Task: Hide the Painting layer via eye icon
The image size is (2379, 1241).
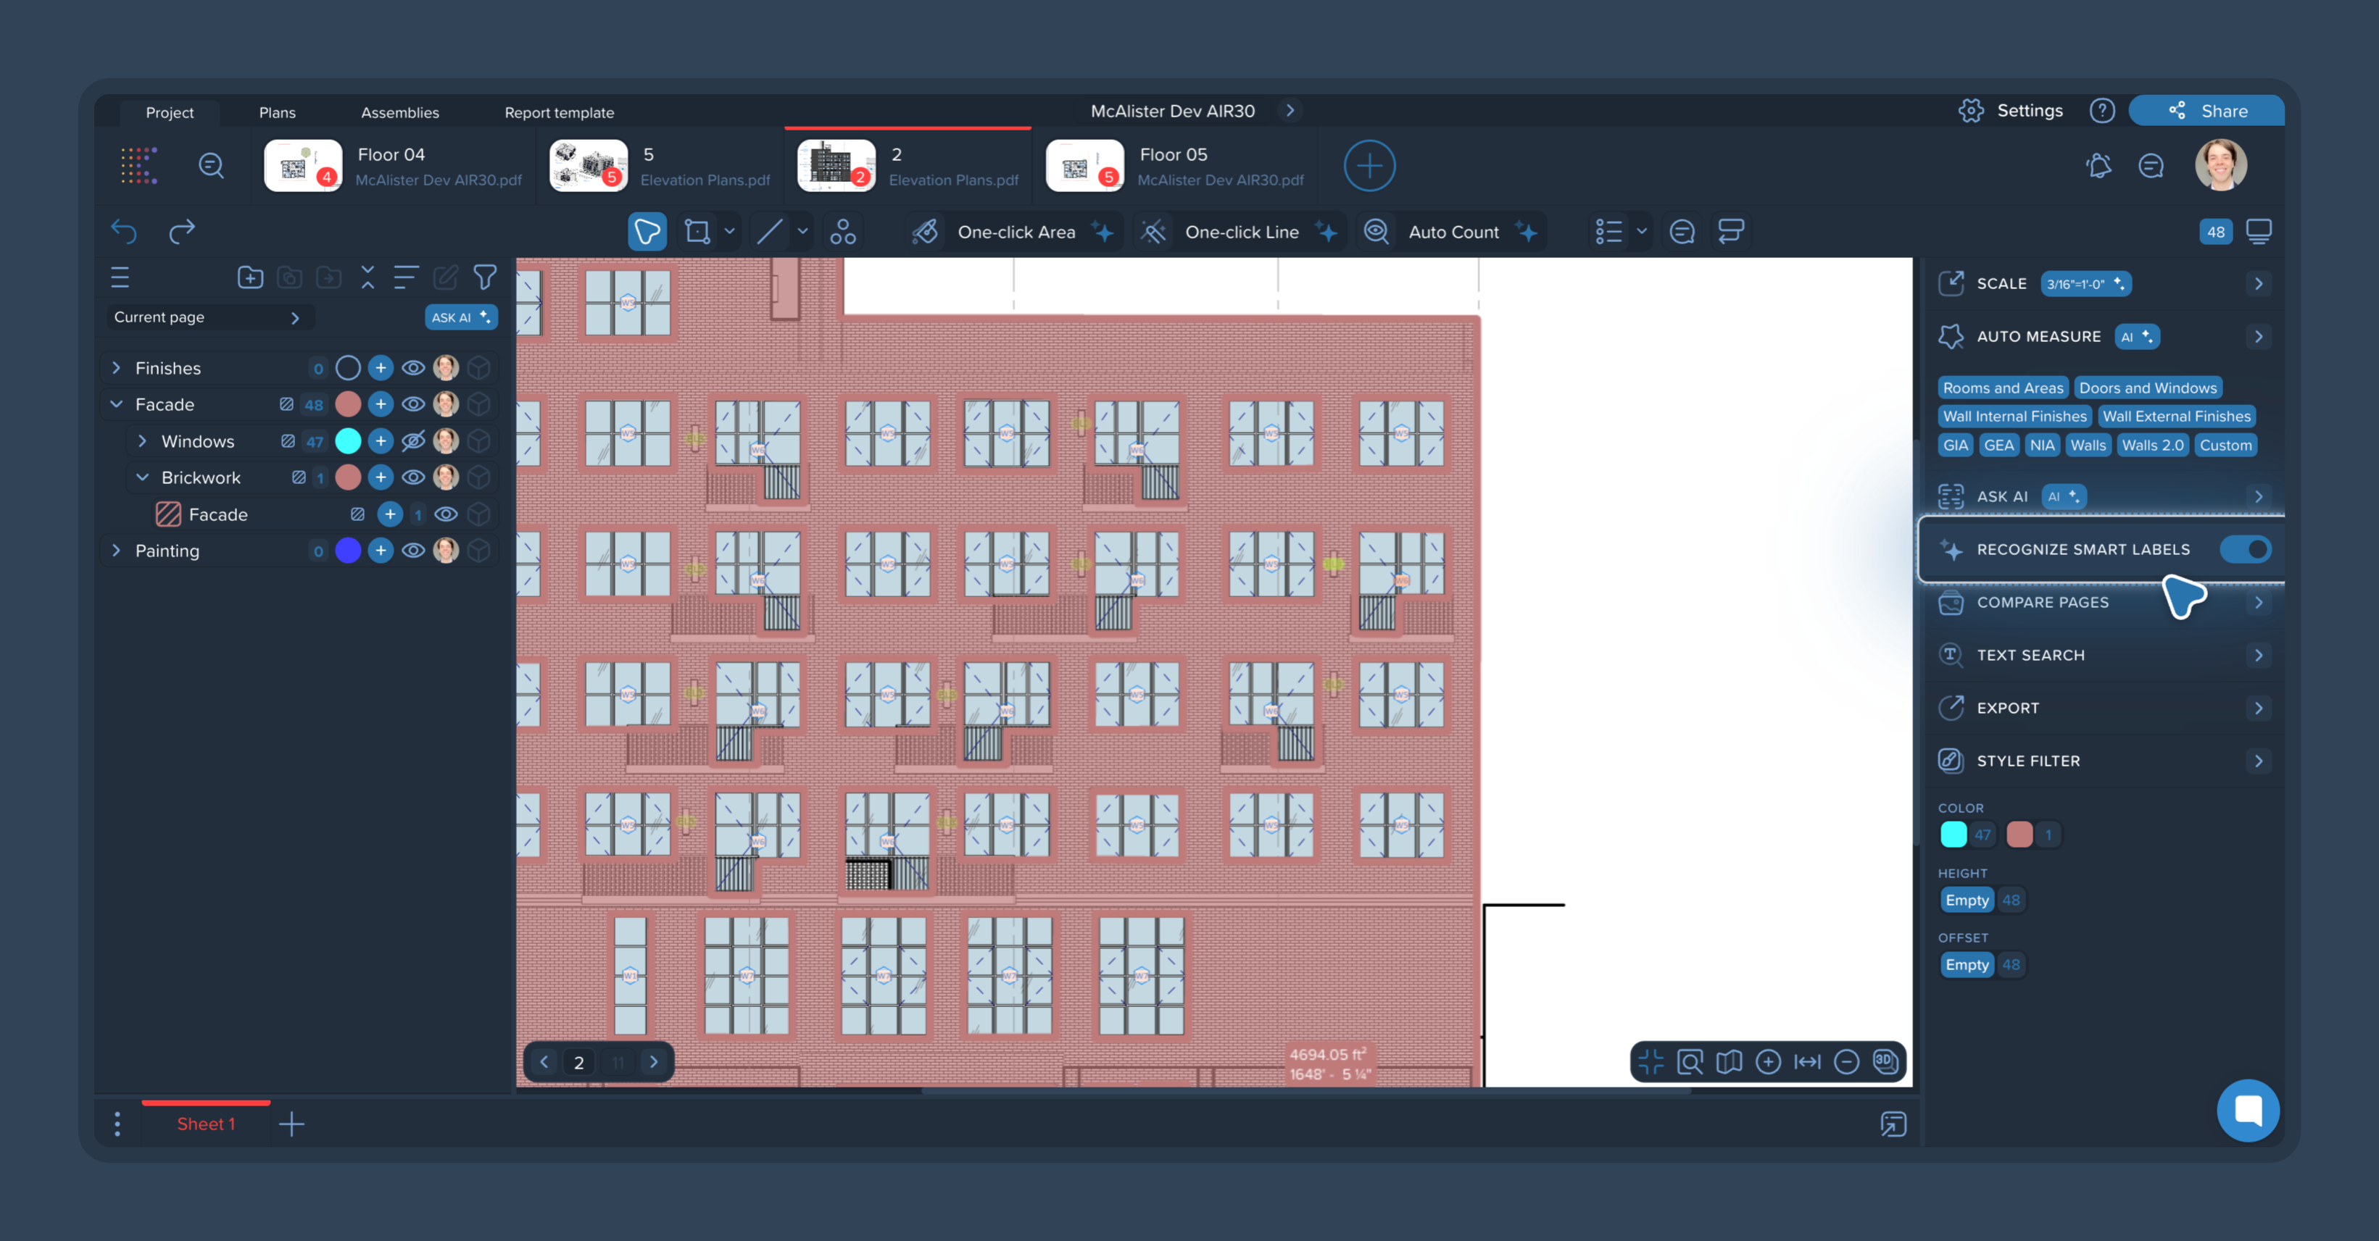Action: tap(413, 551)
